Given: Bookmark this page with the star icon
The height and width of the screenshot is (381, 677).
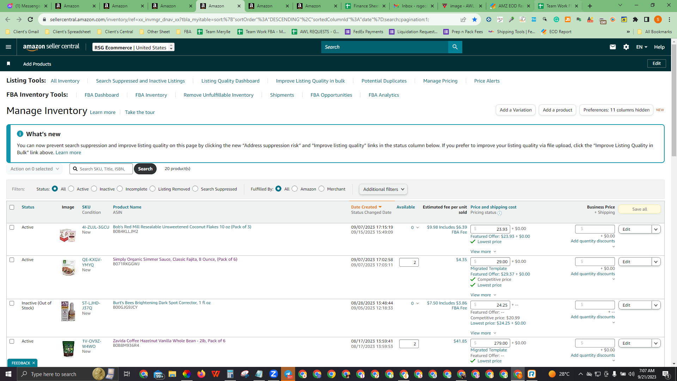Looking at the screenshot, I should [475, 19].
